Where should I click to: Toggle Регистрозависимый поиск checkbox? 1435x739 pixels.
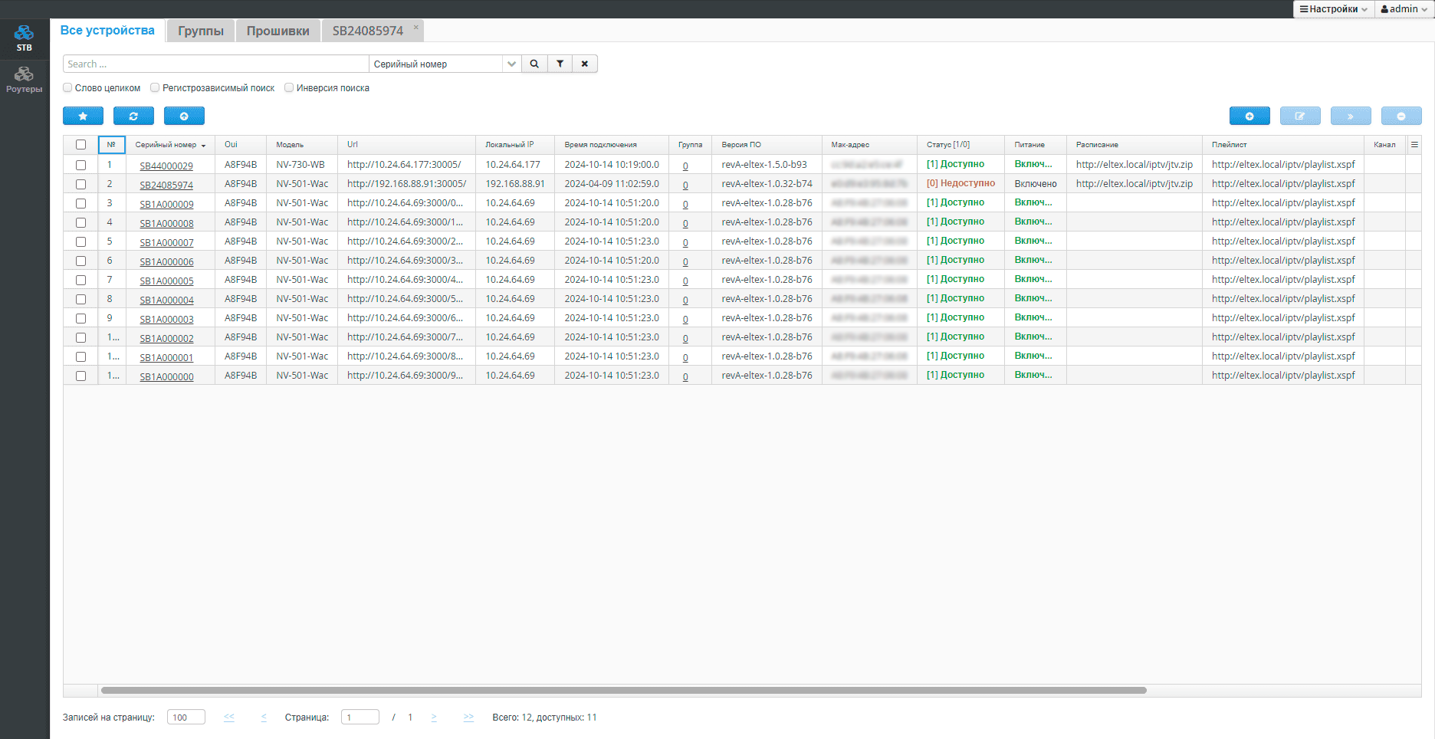click(155, 87)
